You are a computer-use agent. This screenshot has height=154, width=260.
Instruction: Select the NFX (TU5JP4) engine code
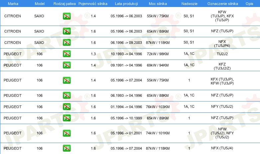(x=222, y=44)
